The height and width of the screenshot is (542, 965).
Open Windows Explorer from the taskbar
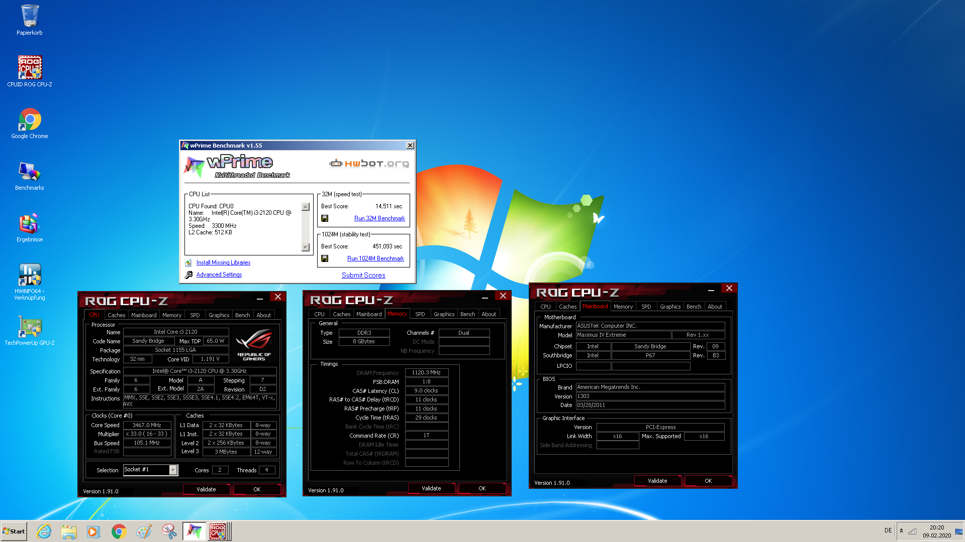69,531
